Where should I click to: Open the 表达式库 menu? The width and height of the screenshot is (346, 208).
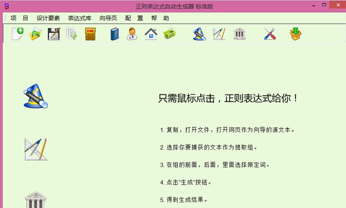click(80, 18)
